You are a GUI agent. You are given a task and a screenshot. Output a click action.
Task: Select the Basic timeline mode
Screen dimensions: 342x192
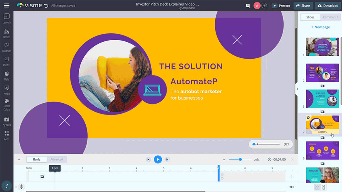click(x=37, y=159)
